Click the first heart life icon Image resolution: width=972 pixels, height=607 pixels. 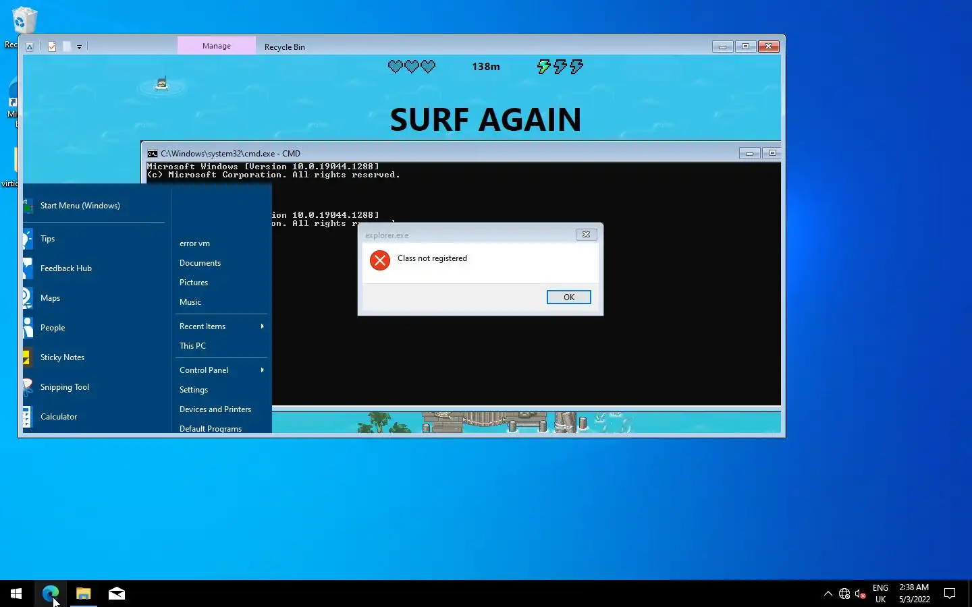click(396, 66)
